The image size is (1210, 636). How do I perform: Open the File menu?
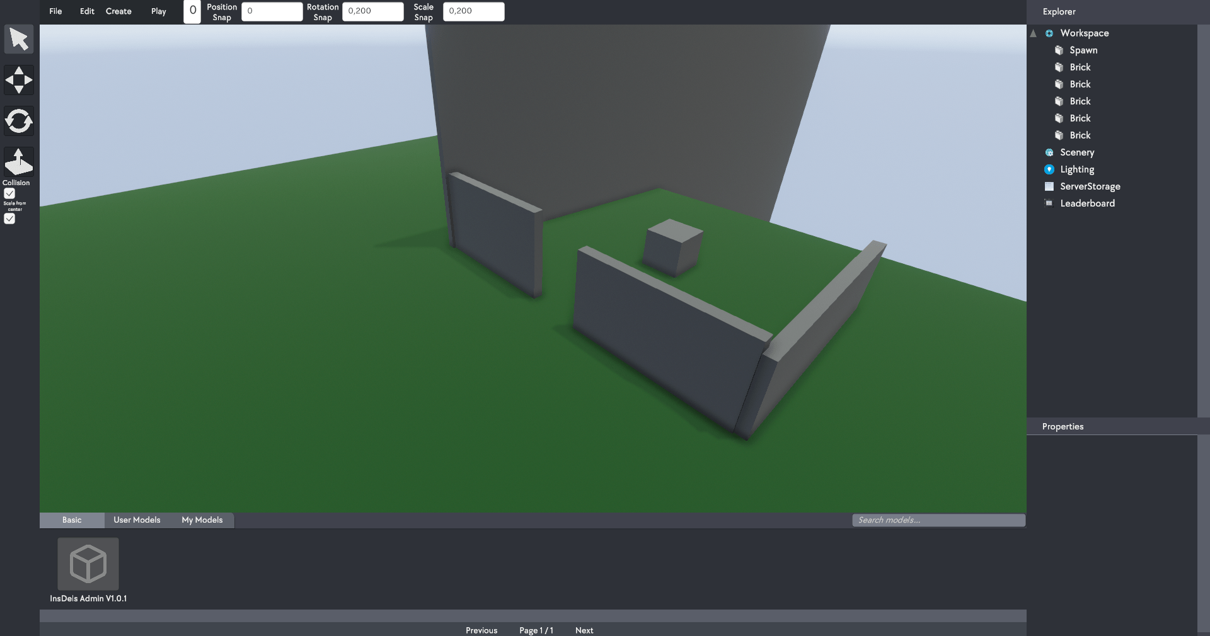[55, 11]
